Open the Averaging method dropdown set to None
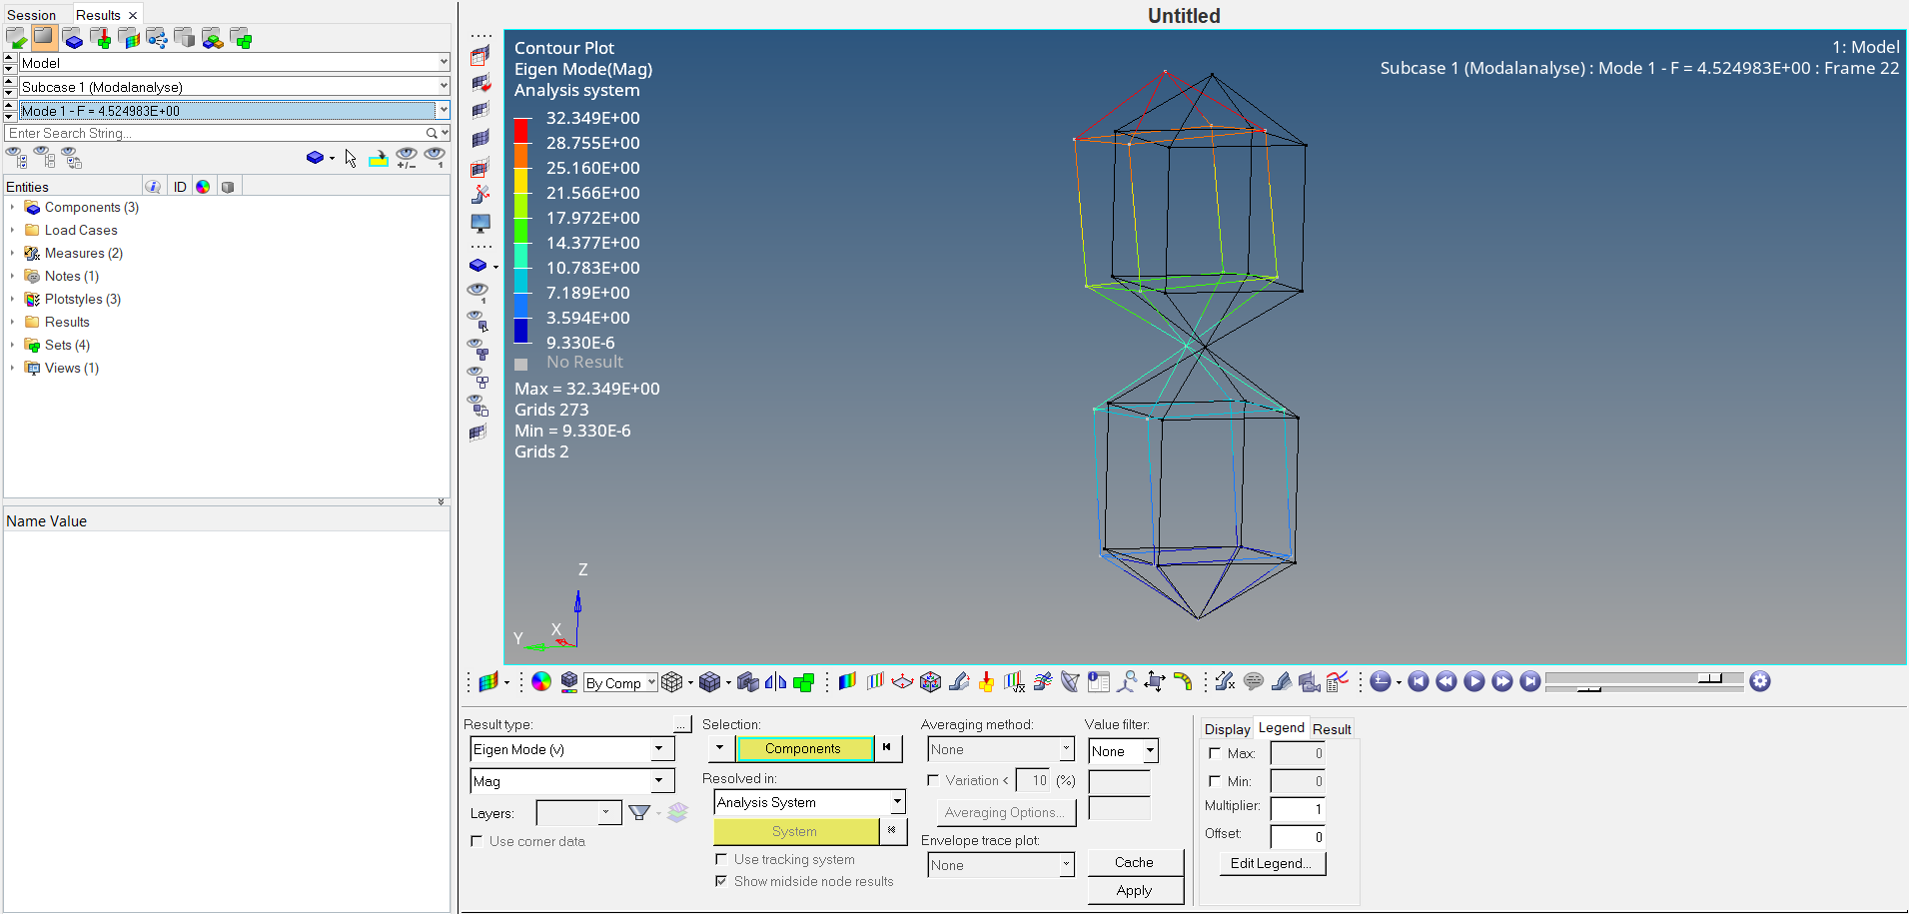The height and width of the screenshot is (914, 1909). [x=1065, y=749]
